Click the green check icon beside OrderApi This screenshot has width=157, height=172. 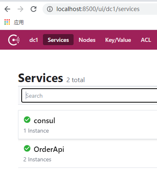[27, 149]
